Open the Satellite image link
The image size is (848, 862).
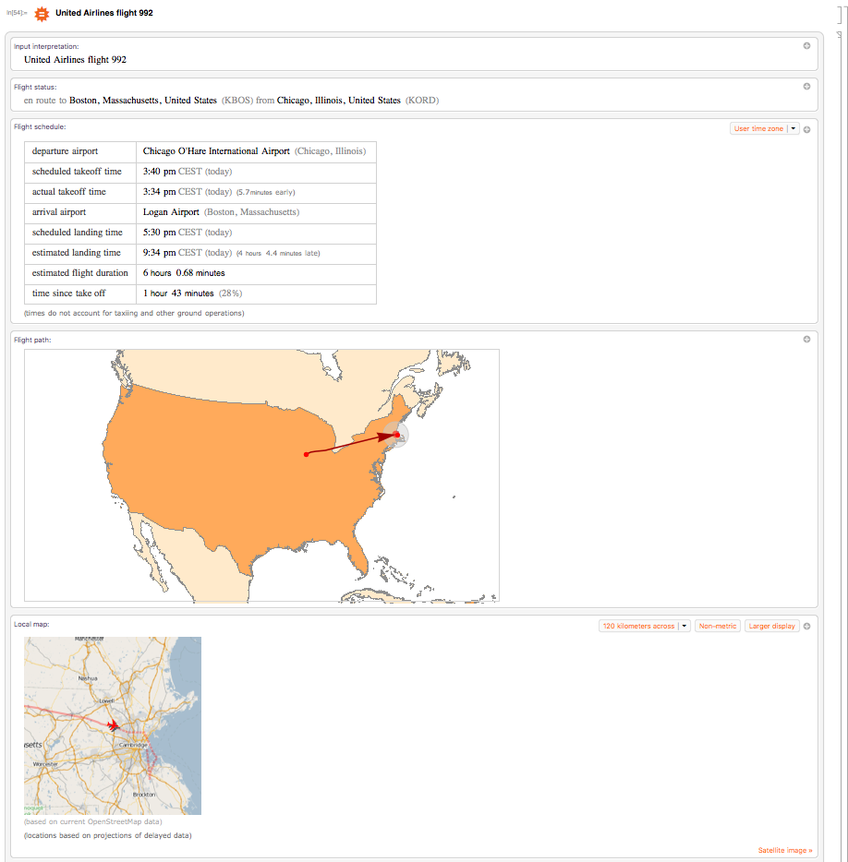pyautogui.click(x=784, y=850)
